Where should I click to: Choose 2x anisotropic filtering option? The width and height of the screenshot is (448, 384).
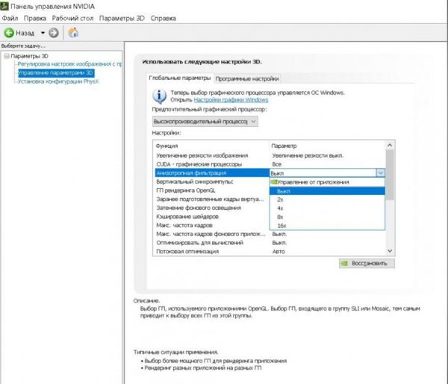(x=327, y=199)
